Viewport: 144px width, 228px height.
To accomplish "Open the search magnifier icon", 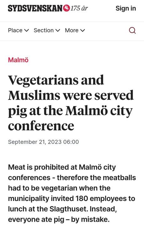I will [x=132, y=30].
